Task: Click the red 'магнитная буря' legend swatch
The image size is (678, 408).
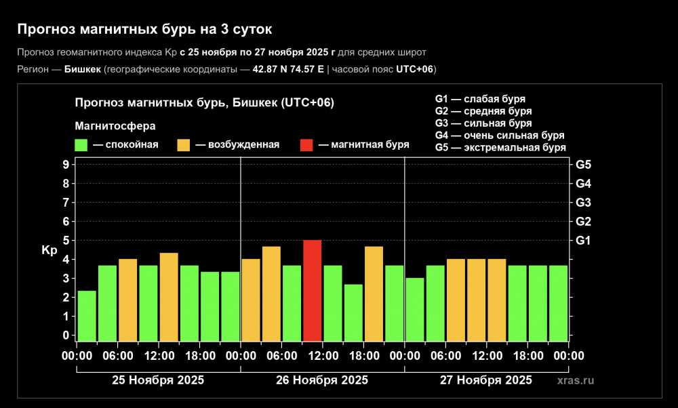Action: [306, 144]
